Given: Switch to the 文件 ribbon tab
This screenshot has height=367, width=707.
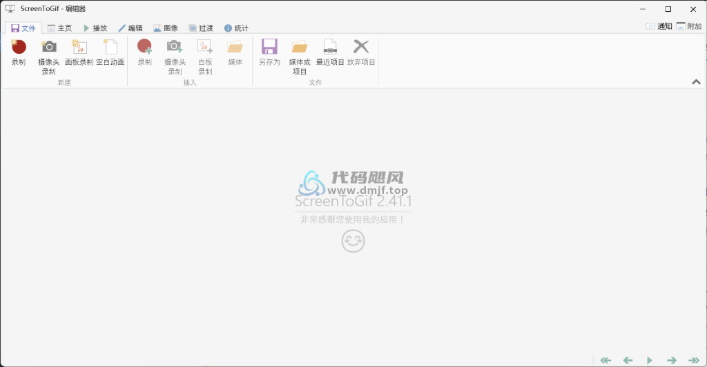Looking at the screenshot, I should [23, 28].
